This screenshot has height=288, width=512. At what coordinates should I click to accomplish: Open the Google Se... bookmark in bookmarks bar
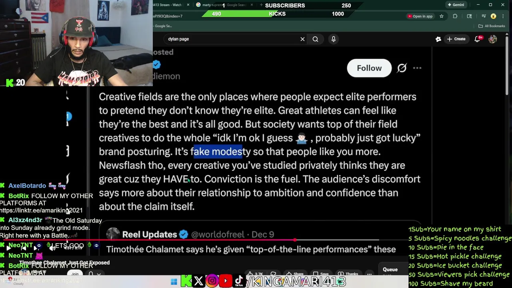[x=163, y=26]
